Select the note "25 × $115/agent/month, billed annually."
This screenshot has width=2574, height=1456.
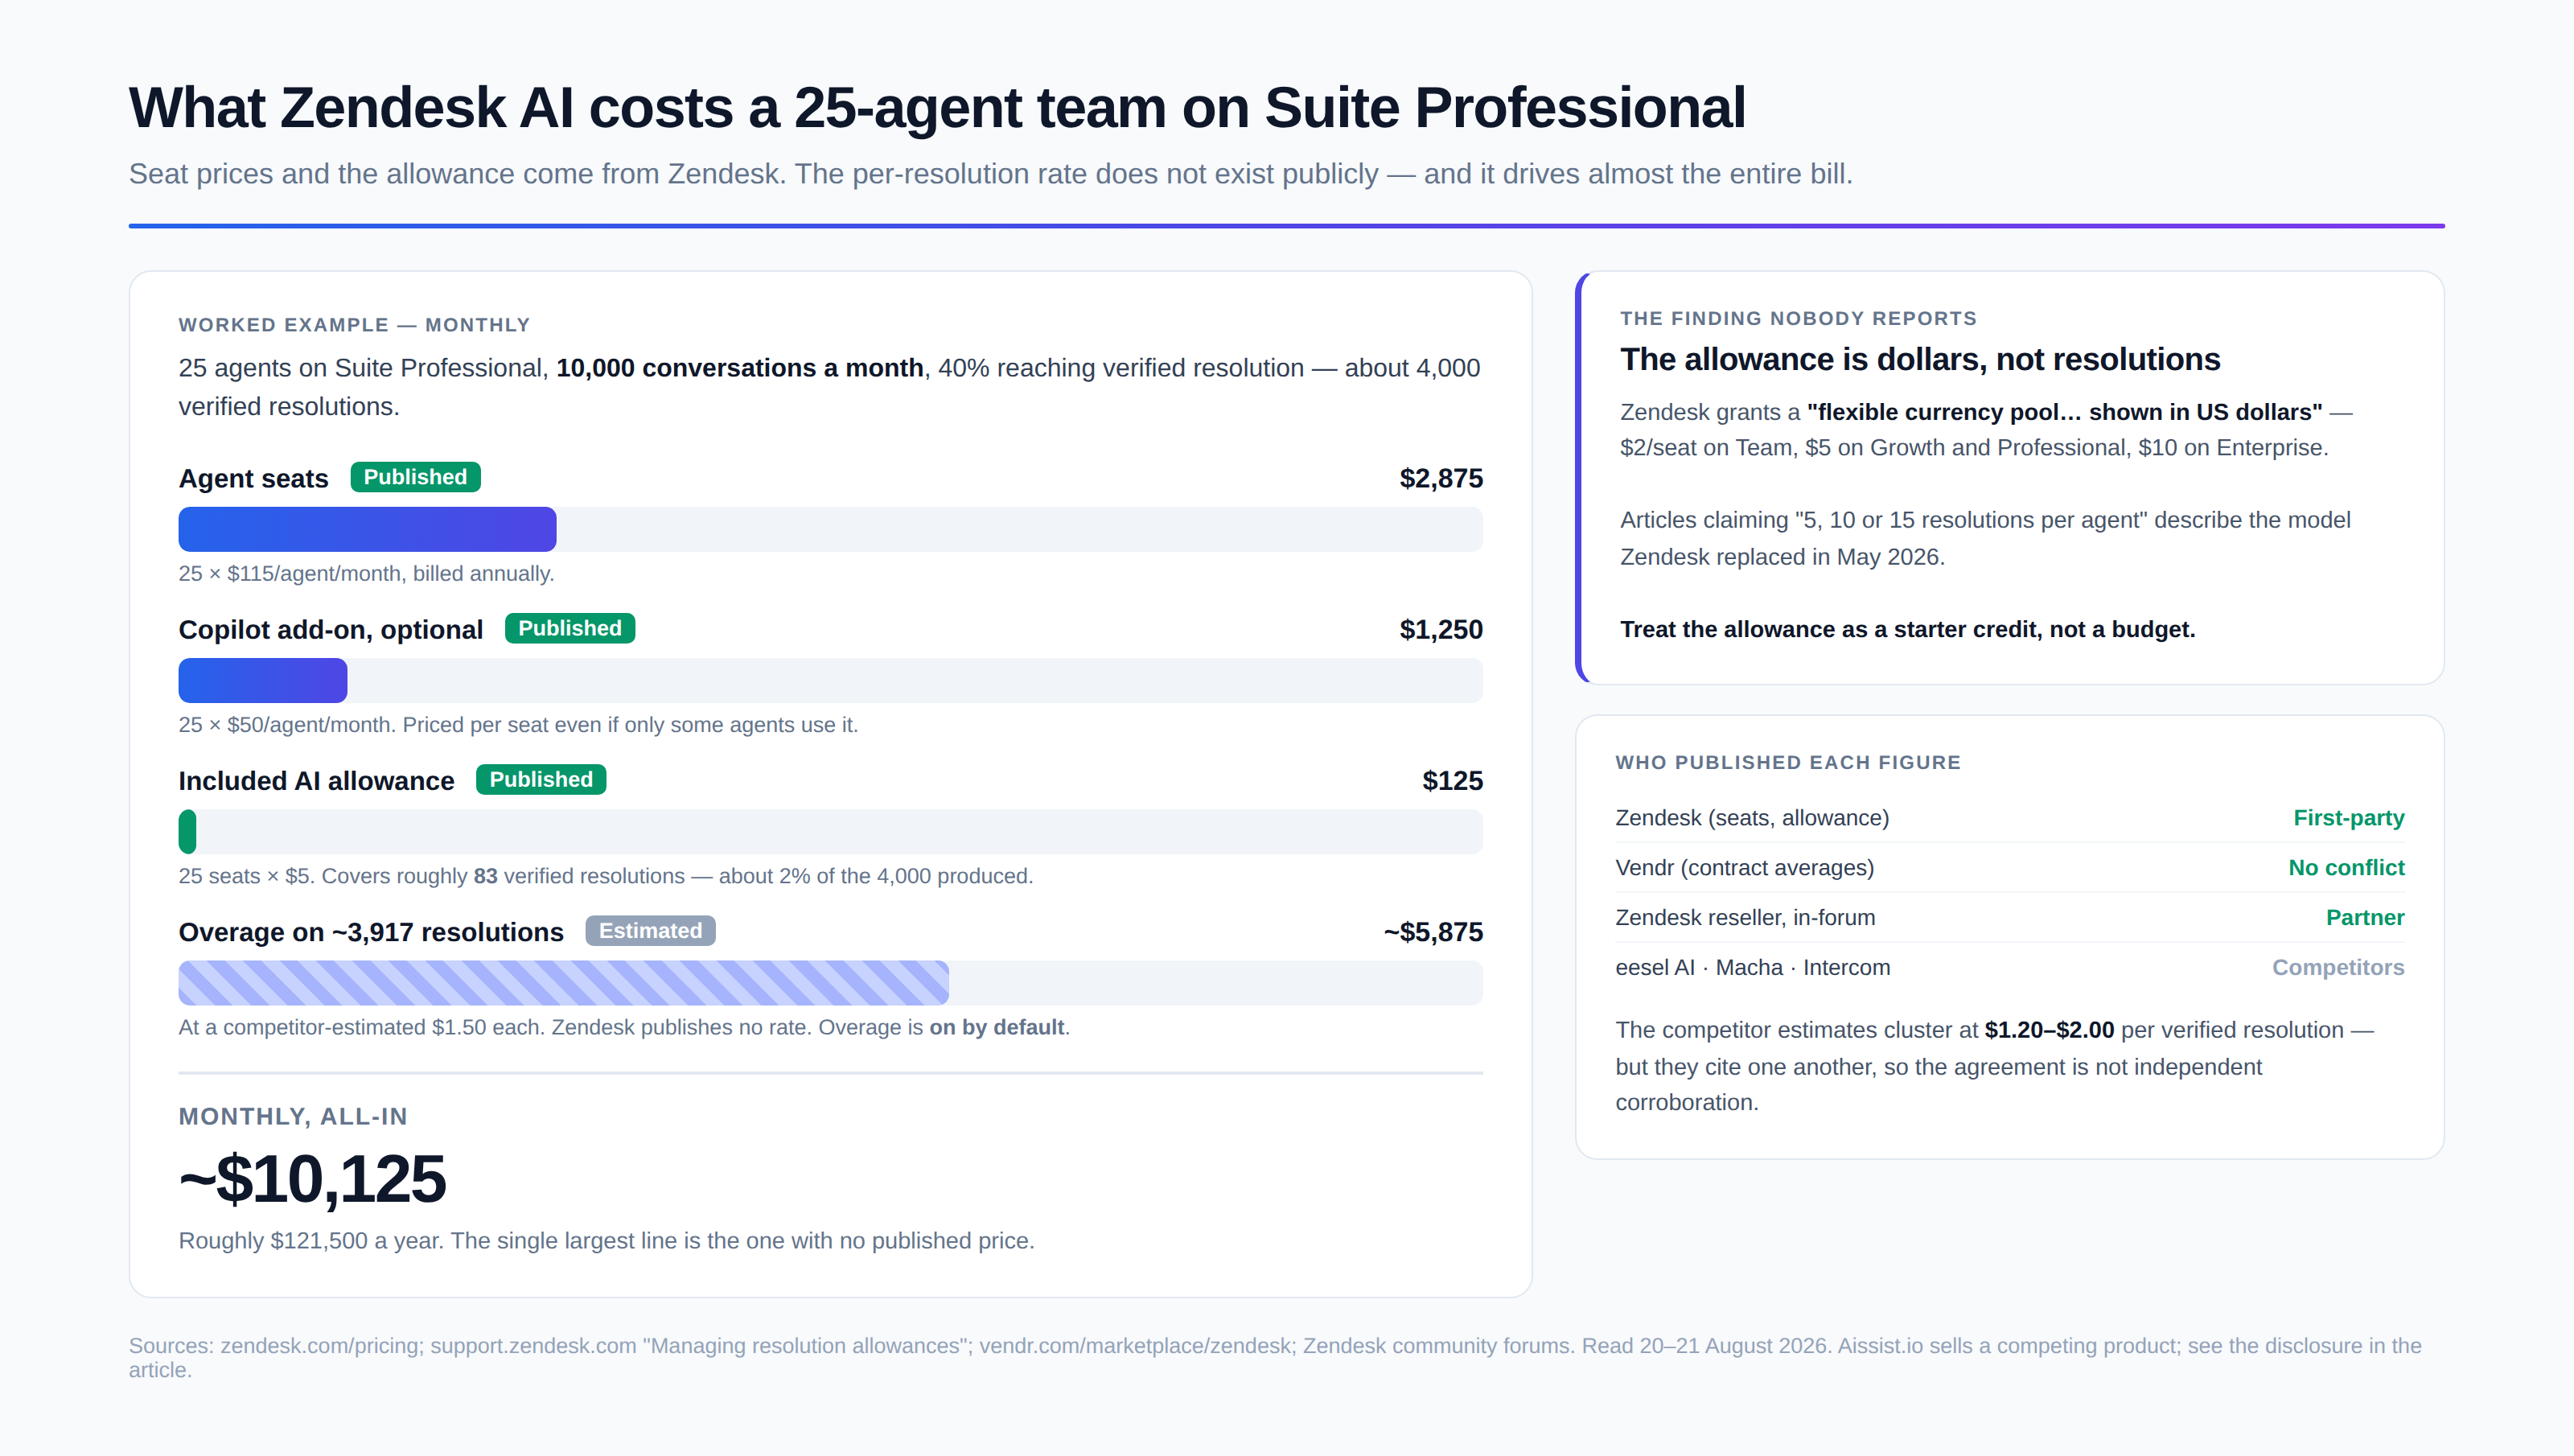click(366, 574)
